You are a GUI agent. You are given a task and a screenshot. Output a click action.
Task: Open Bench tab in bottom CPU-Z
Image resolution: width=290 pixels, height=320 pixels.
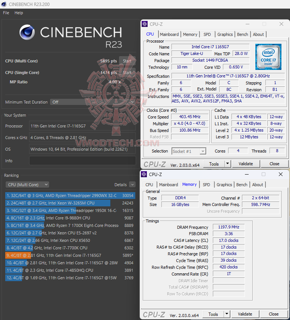tap(242, 185)
